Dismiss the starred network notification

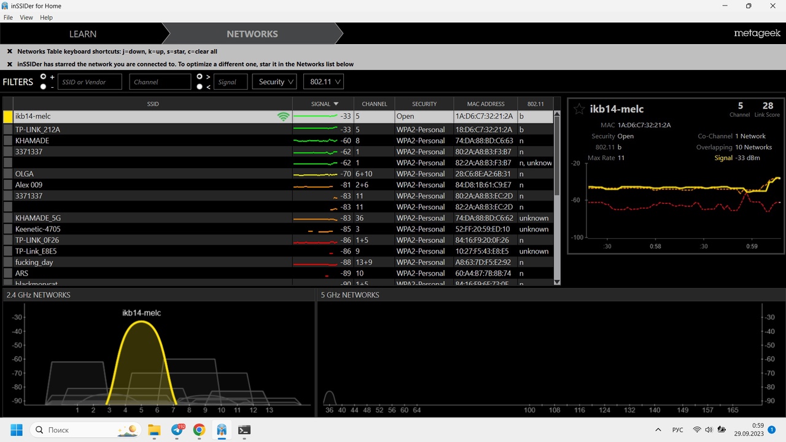click(x=10, y=64)
